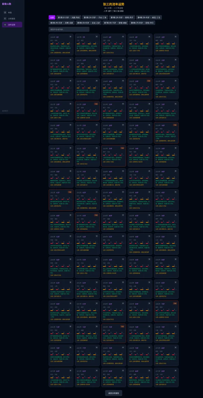Click the 紫微斗数 app logo

pyautogui.click(x=7, y=4)
